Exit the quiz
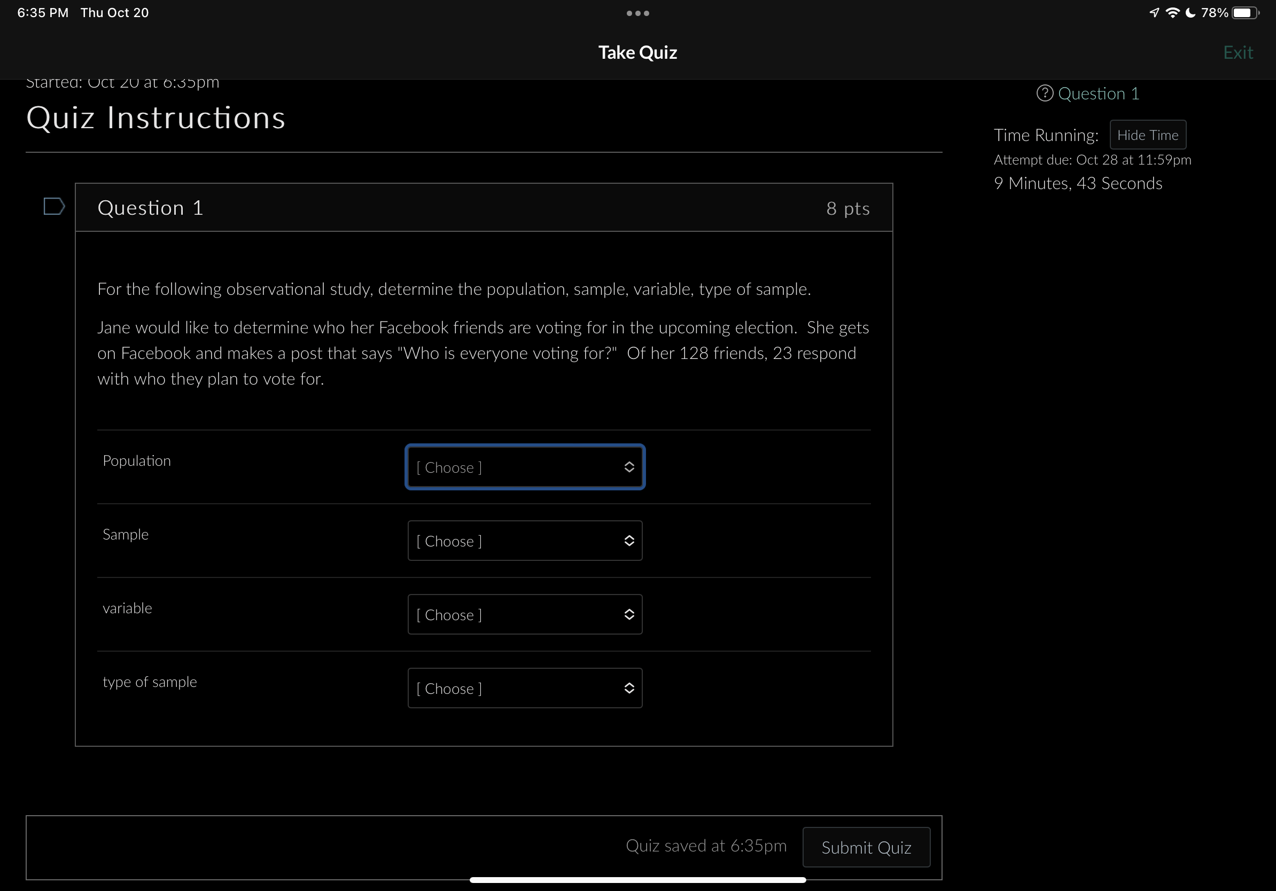Viewport: 1276px width, 891px height. click(x=1238, y=52)
